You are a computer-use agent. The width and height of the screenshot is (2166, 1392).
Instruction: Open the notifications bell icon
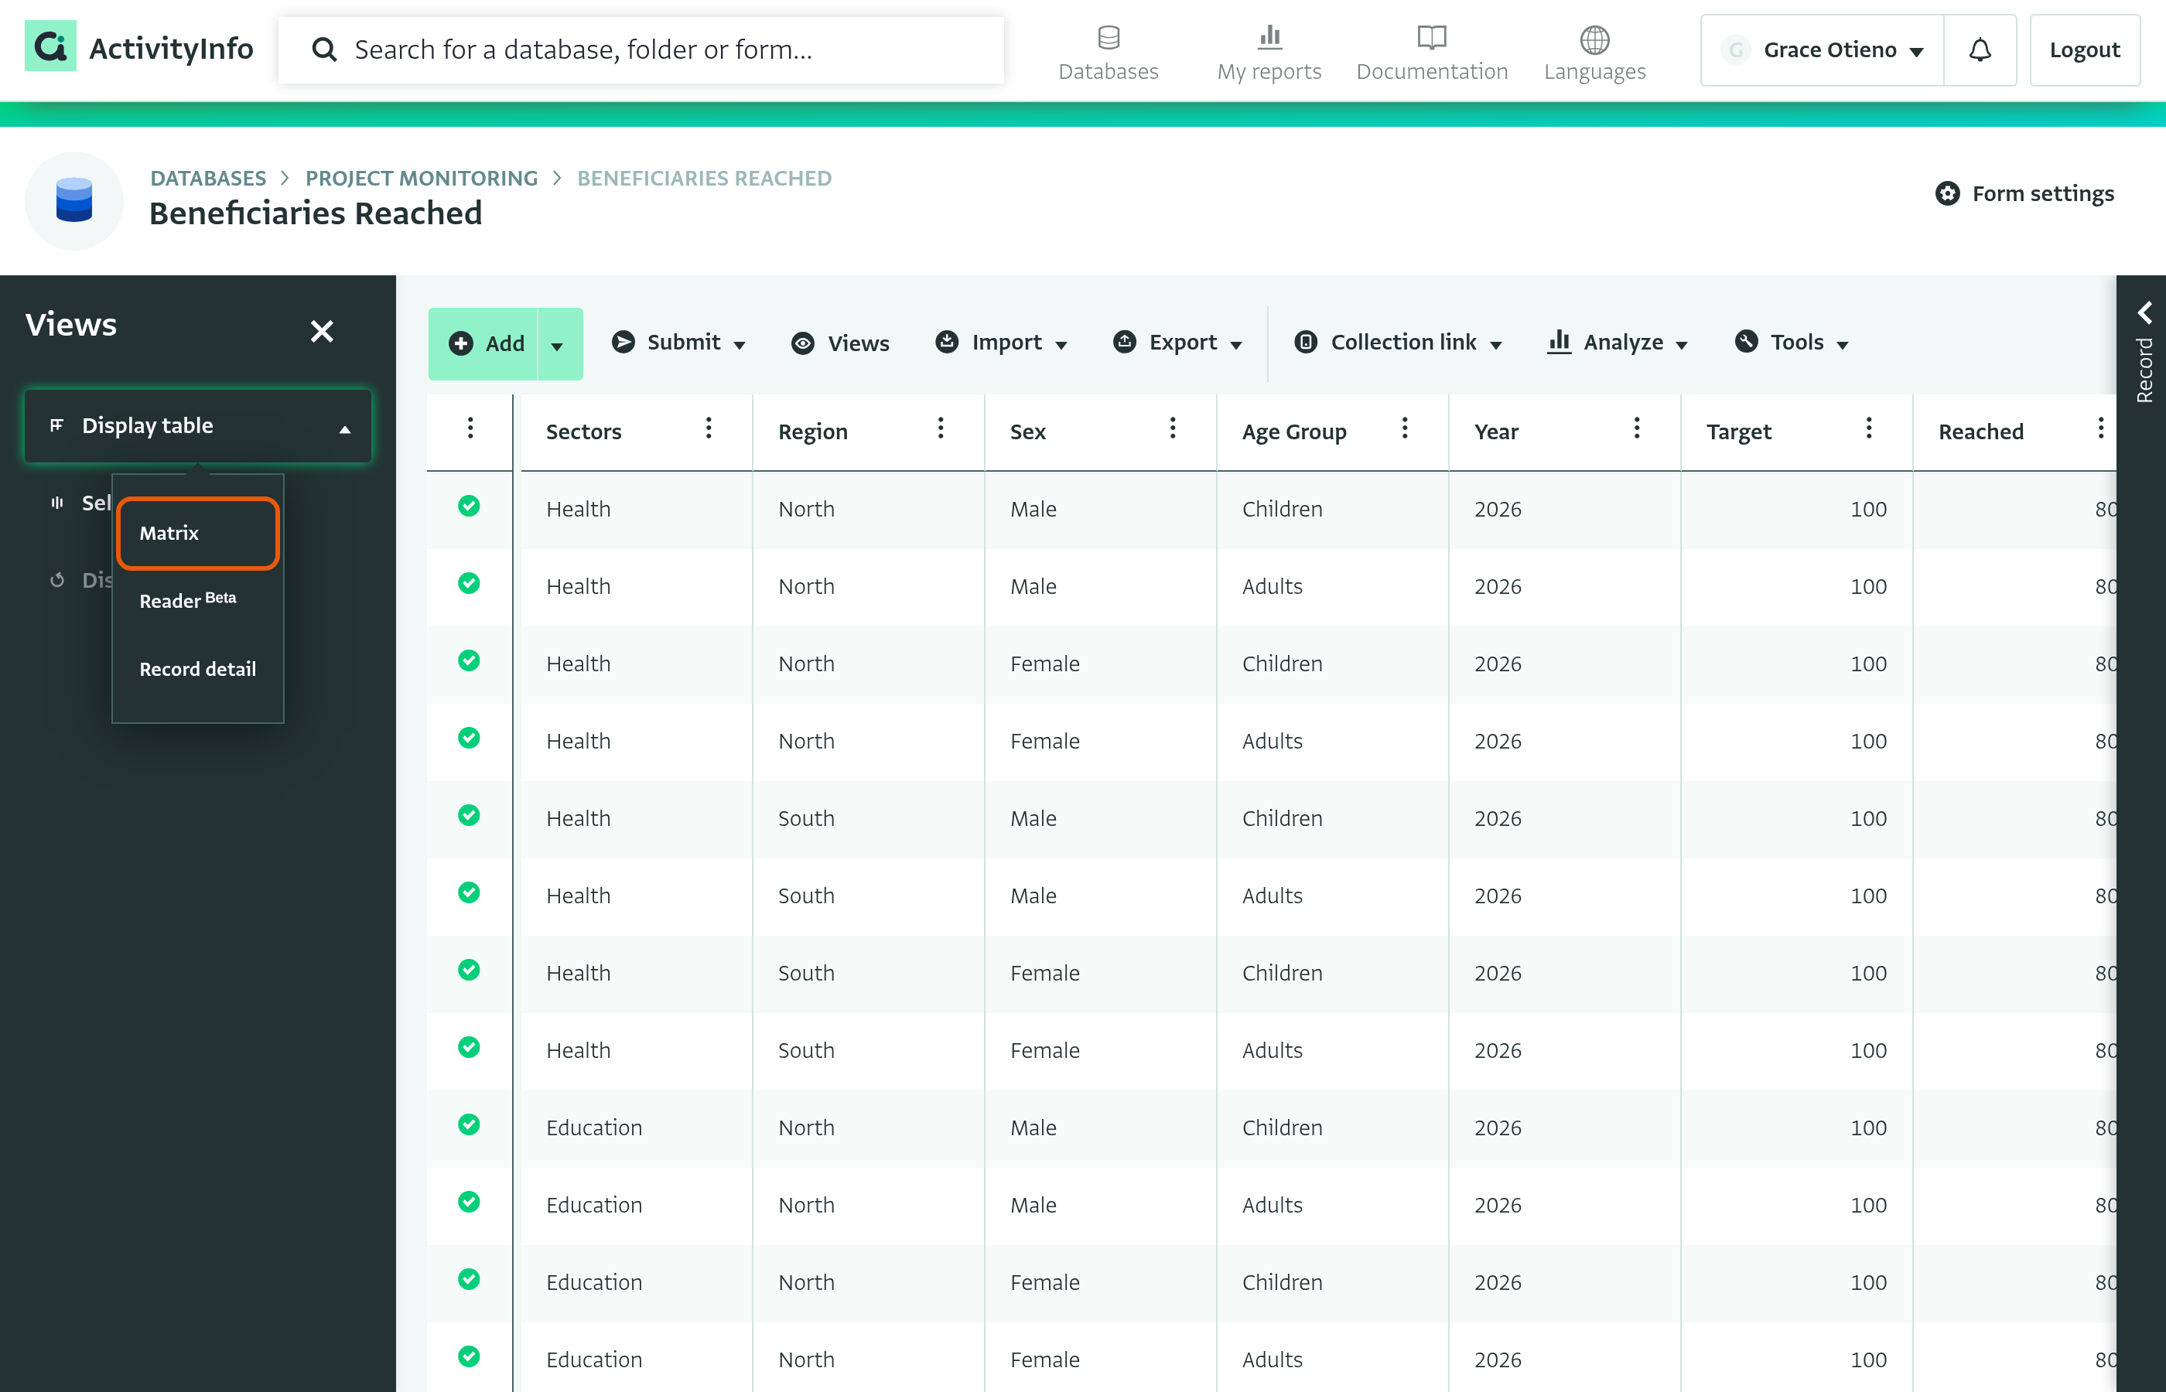(x=1980, y=49)
